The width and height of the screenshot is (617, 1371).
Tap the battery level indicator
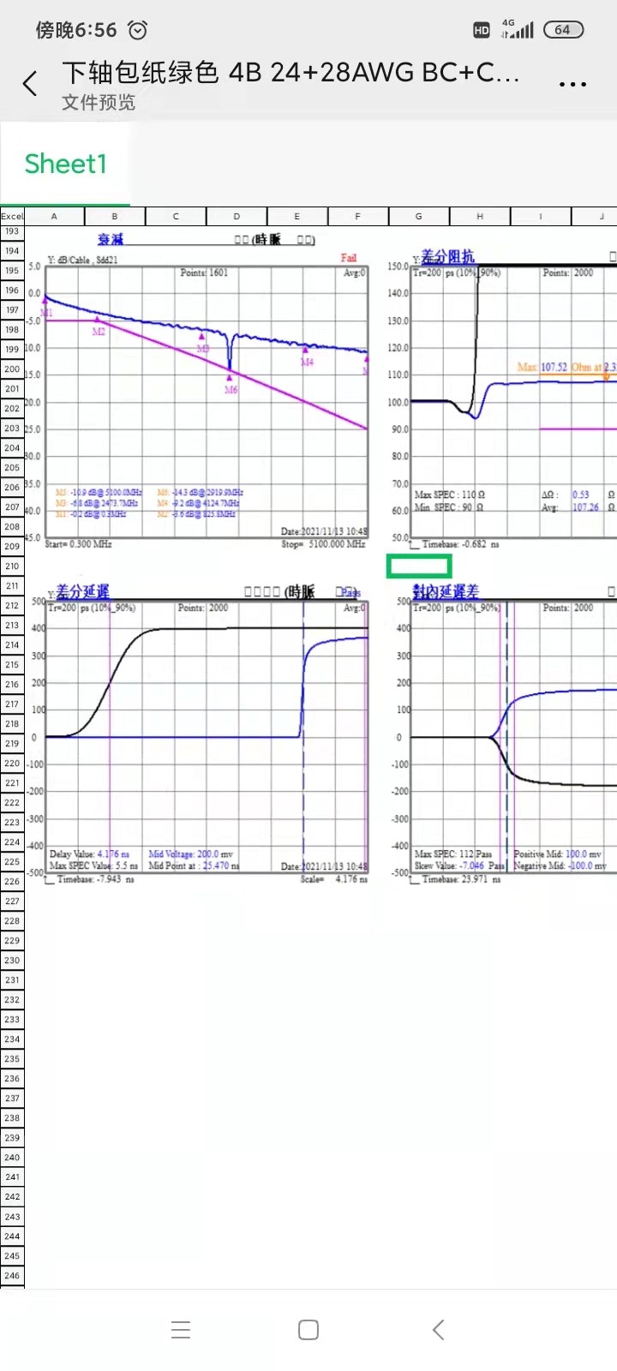pos(563,30)
